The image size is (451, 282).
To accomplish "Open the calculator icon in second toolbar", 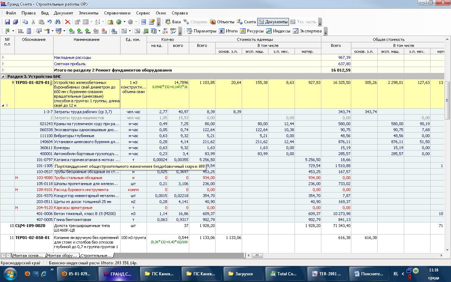I will click(x=29, y=31).
